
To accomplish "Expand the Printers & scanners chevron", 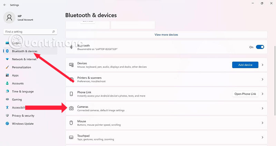I will point(263,79).
